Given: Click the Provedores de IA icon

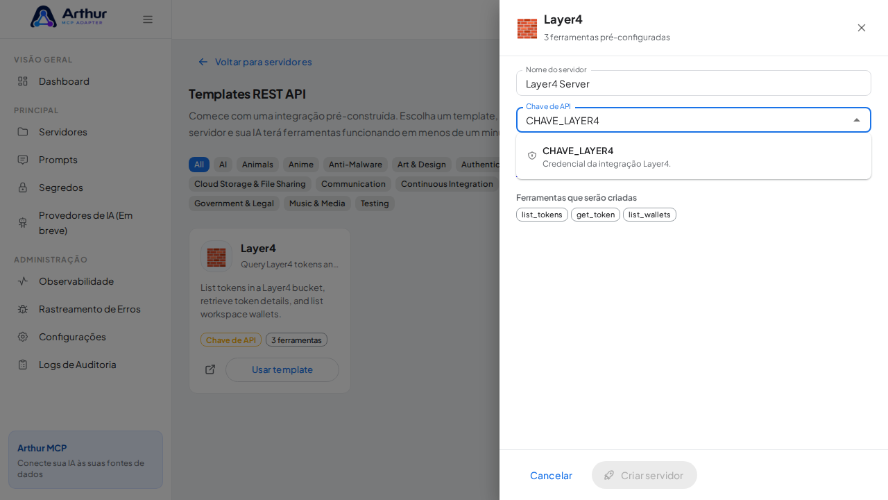Looking at the screenshot, I should (23, 223).
